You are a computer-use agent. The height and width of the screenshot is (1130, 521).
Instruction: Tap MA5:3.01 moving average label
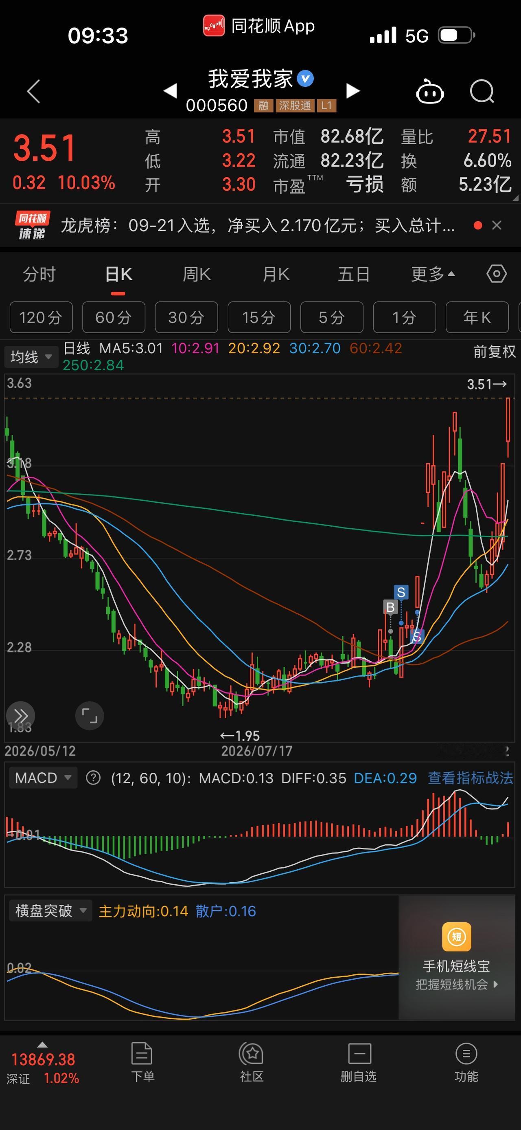point(131,348)
